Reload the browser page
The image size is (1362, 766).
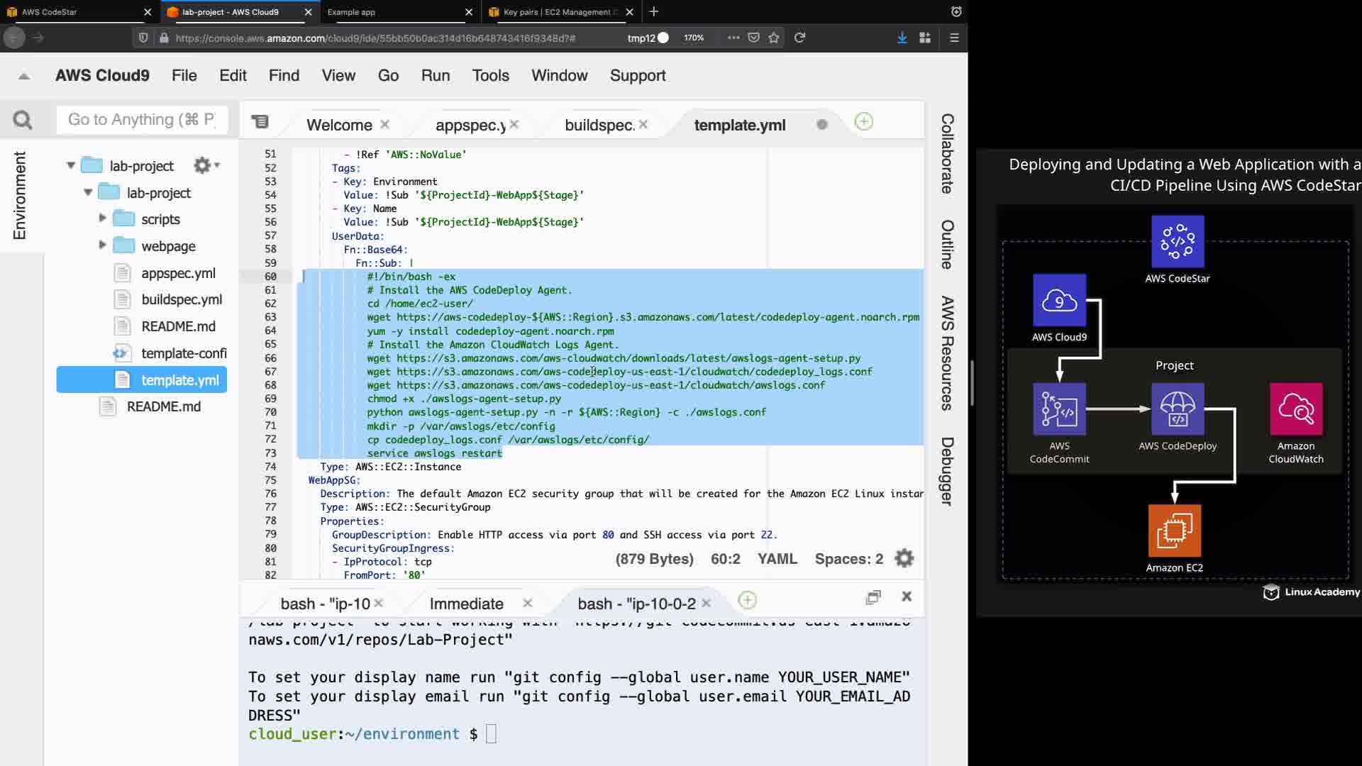pos(799,38)
